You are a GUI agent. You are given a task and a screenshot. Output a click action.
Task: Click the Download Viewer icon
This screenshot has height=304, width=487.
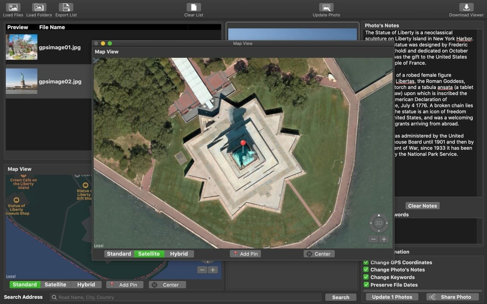(x=466, y=8)
